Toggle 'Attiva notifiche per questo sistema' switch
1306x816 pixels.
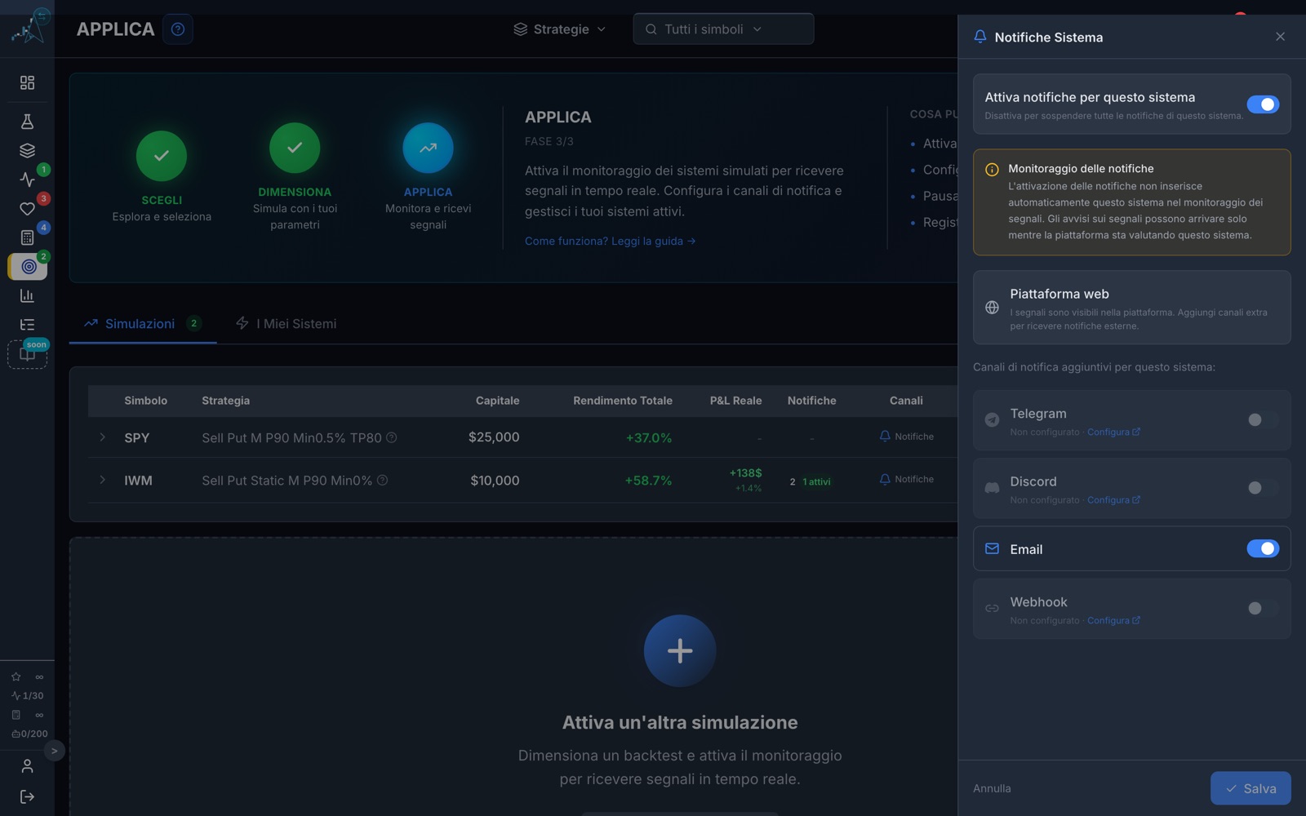coord(1263,104)
